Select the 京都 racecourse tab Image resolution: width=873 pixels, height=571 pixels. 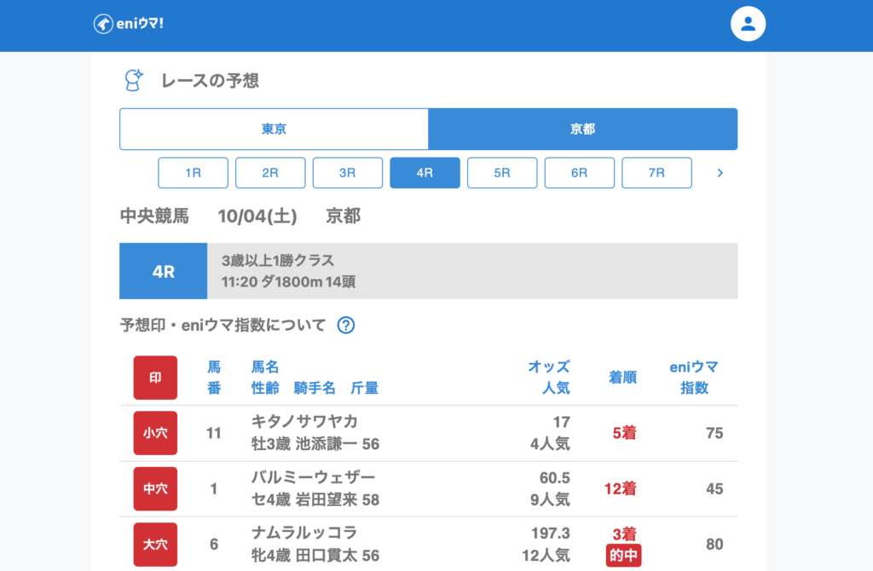click(582, 130)
